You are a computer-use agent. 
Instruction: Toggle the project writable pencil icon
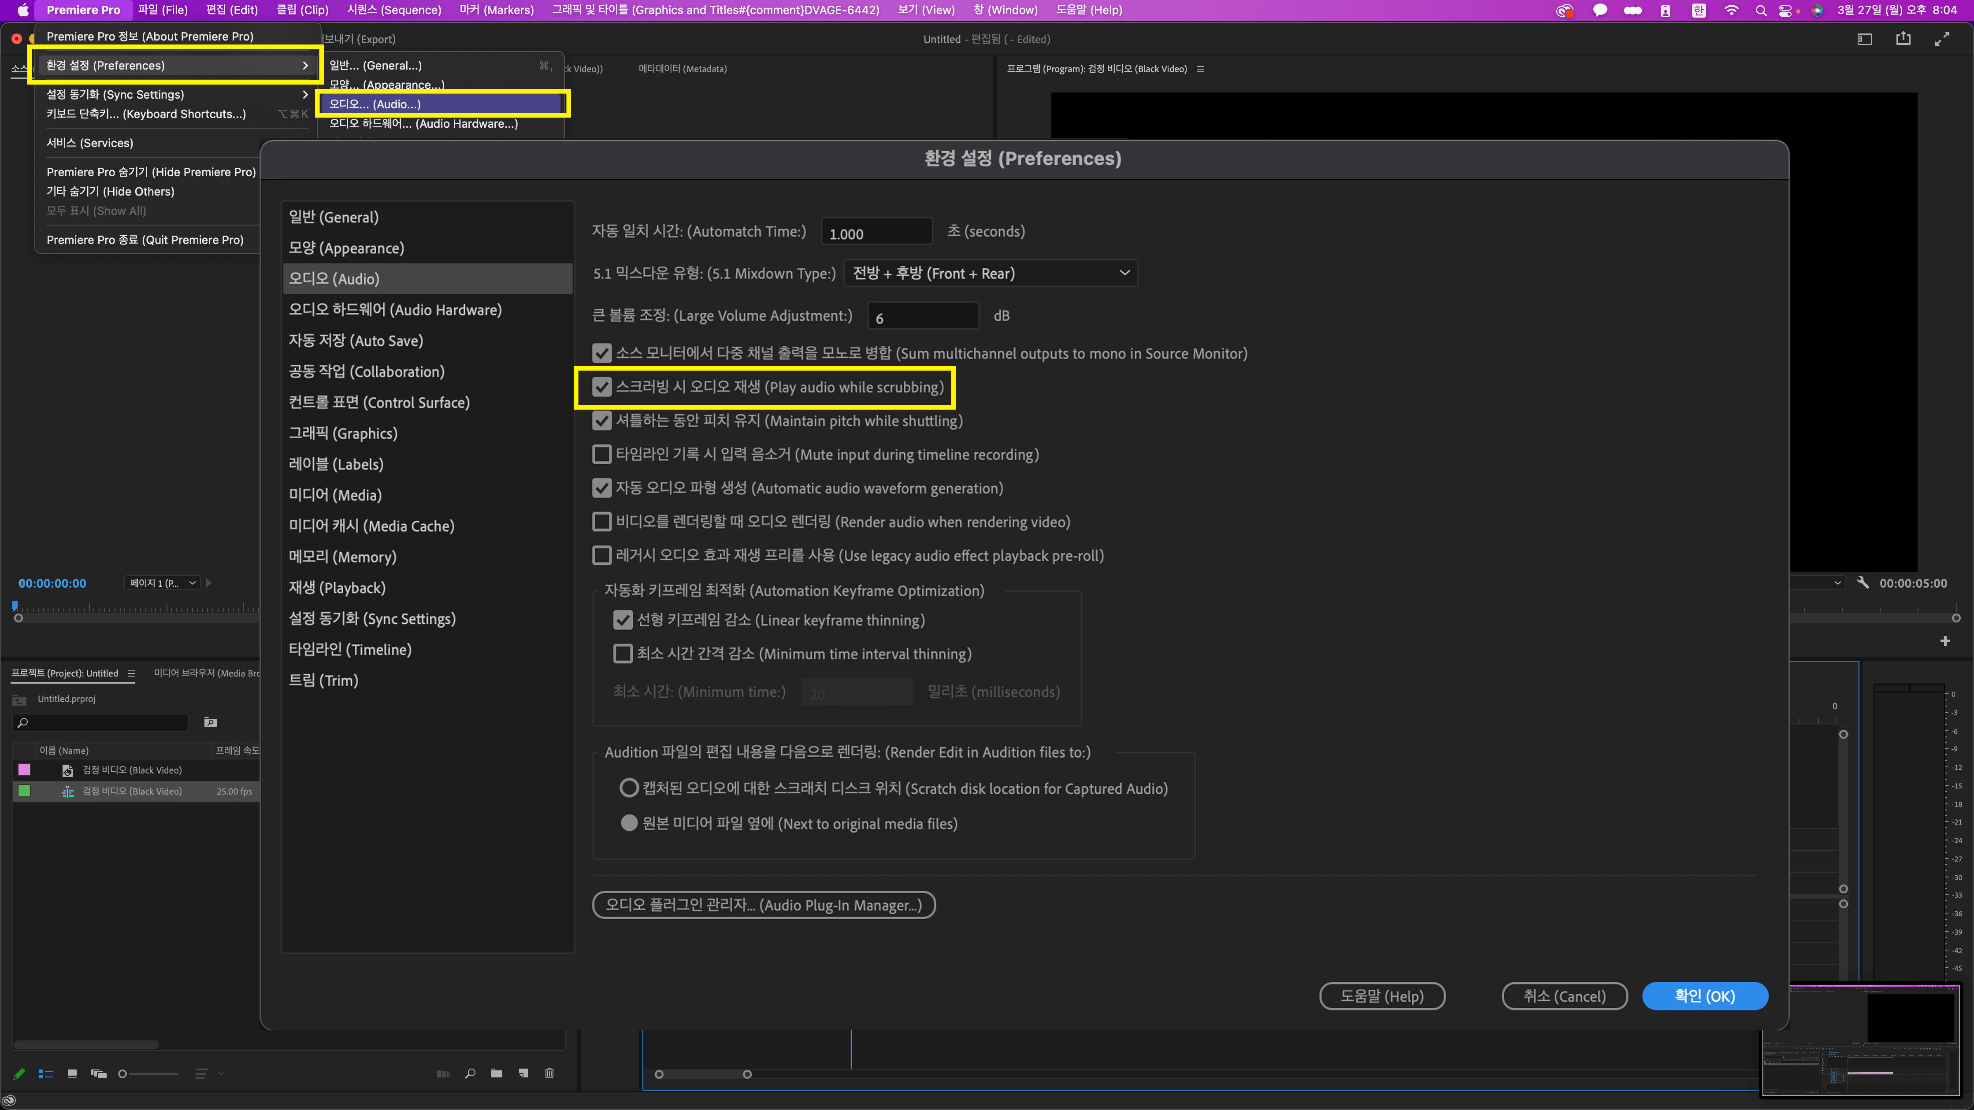[x=19, y=1074]
